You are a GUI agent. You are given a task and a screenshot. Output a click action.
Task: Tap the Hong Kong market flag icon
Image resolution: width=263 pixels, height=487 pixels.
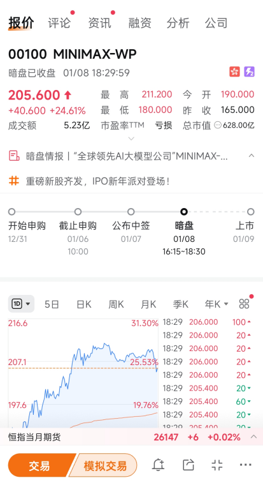click(234, 71)
